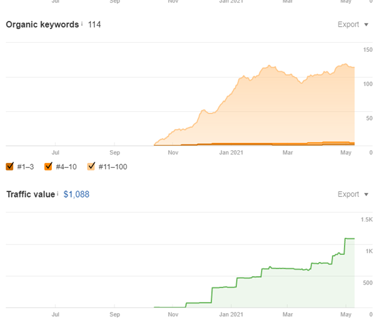Screen dimensions: 380x327
Task: Open the Organic keywords info tooltip icon
Action: pos(82,24)
